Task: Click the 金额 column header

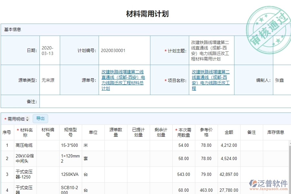Action: 229,132
